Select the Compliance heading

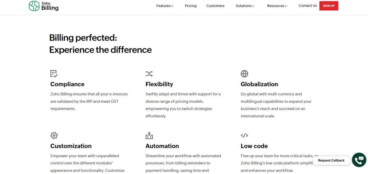click(x=67, y=84)
